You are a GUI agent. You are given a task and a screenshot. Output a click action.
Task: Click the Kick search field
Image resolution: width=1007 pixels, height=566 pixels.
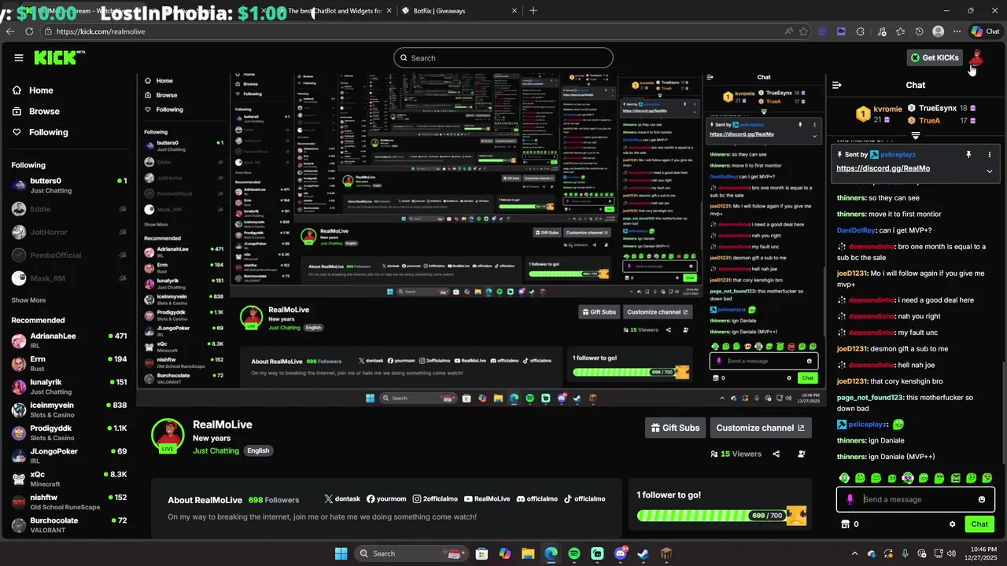tap(503, 57)
